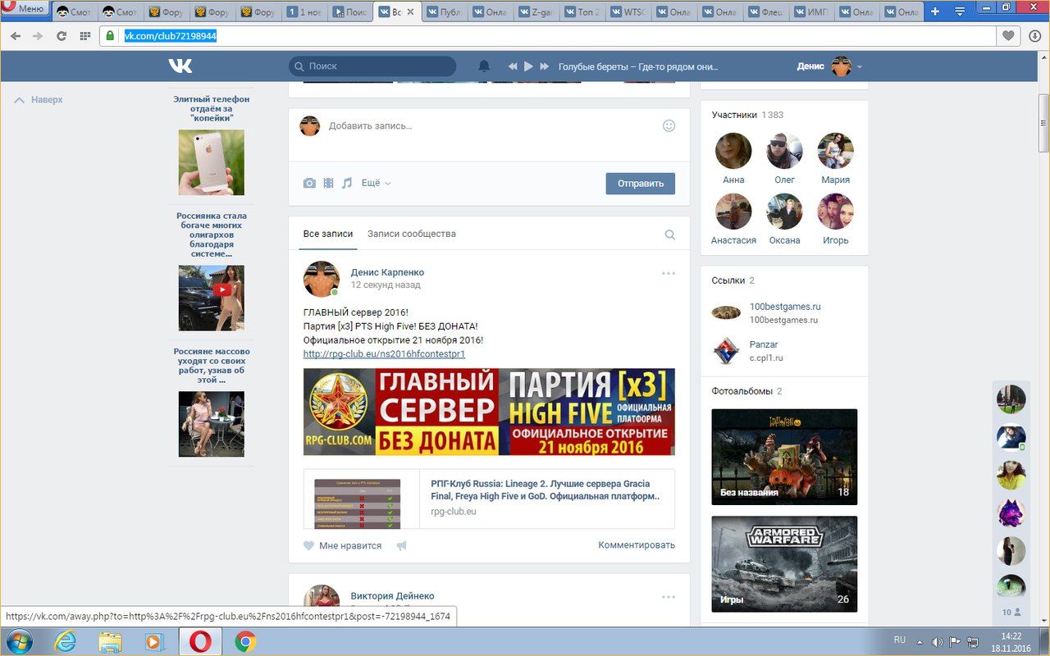This screenshot has width=1050, height=656.
Task: Open the tab list menu icon
Action: point(959,11)
